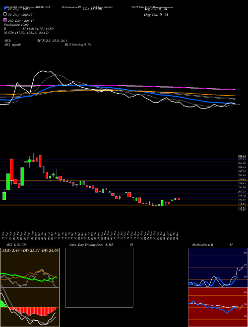The height and width of the screenshot is (327, 248).
Task: Click the peak of the white moving-average line
Action: 43,71
